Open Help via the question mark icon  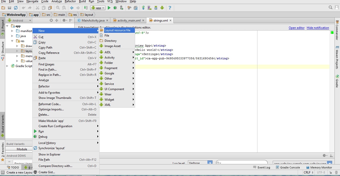[170, 8]
